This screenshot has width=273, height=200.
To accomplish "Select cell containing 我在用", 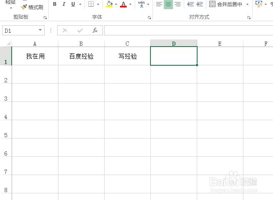I will pyautogui.click(x=35, y=56).
